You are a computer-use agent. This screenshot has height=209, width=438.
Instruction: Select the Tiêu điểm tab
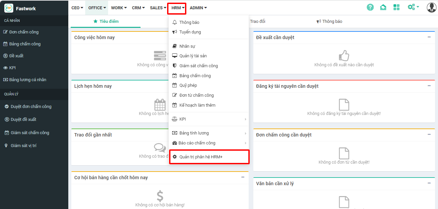[x=106, y=22]
